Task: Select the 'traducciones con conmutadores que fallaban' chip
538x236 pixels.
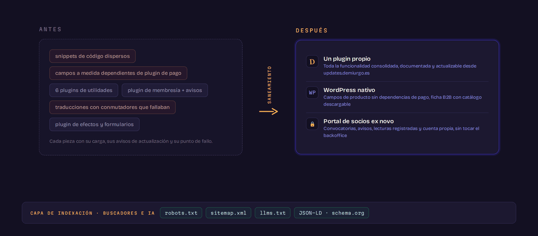Action: 112,107
